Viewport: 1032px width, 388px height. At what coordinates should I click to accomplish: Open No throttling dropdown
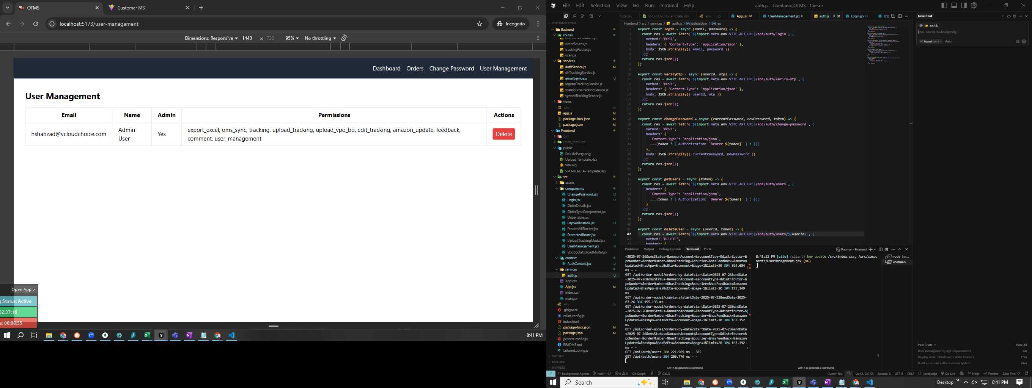[x=320, y=38]
